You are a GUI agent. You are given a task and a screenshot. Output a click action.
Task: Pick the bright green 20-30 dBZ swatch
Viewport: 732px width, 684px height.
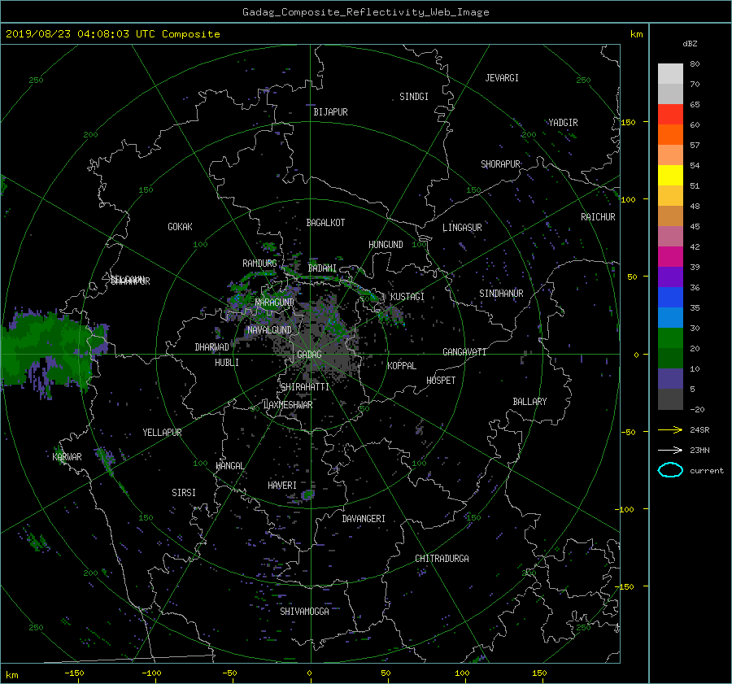click(x=670, y=338)
